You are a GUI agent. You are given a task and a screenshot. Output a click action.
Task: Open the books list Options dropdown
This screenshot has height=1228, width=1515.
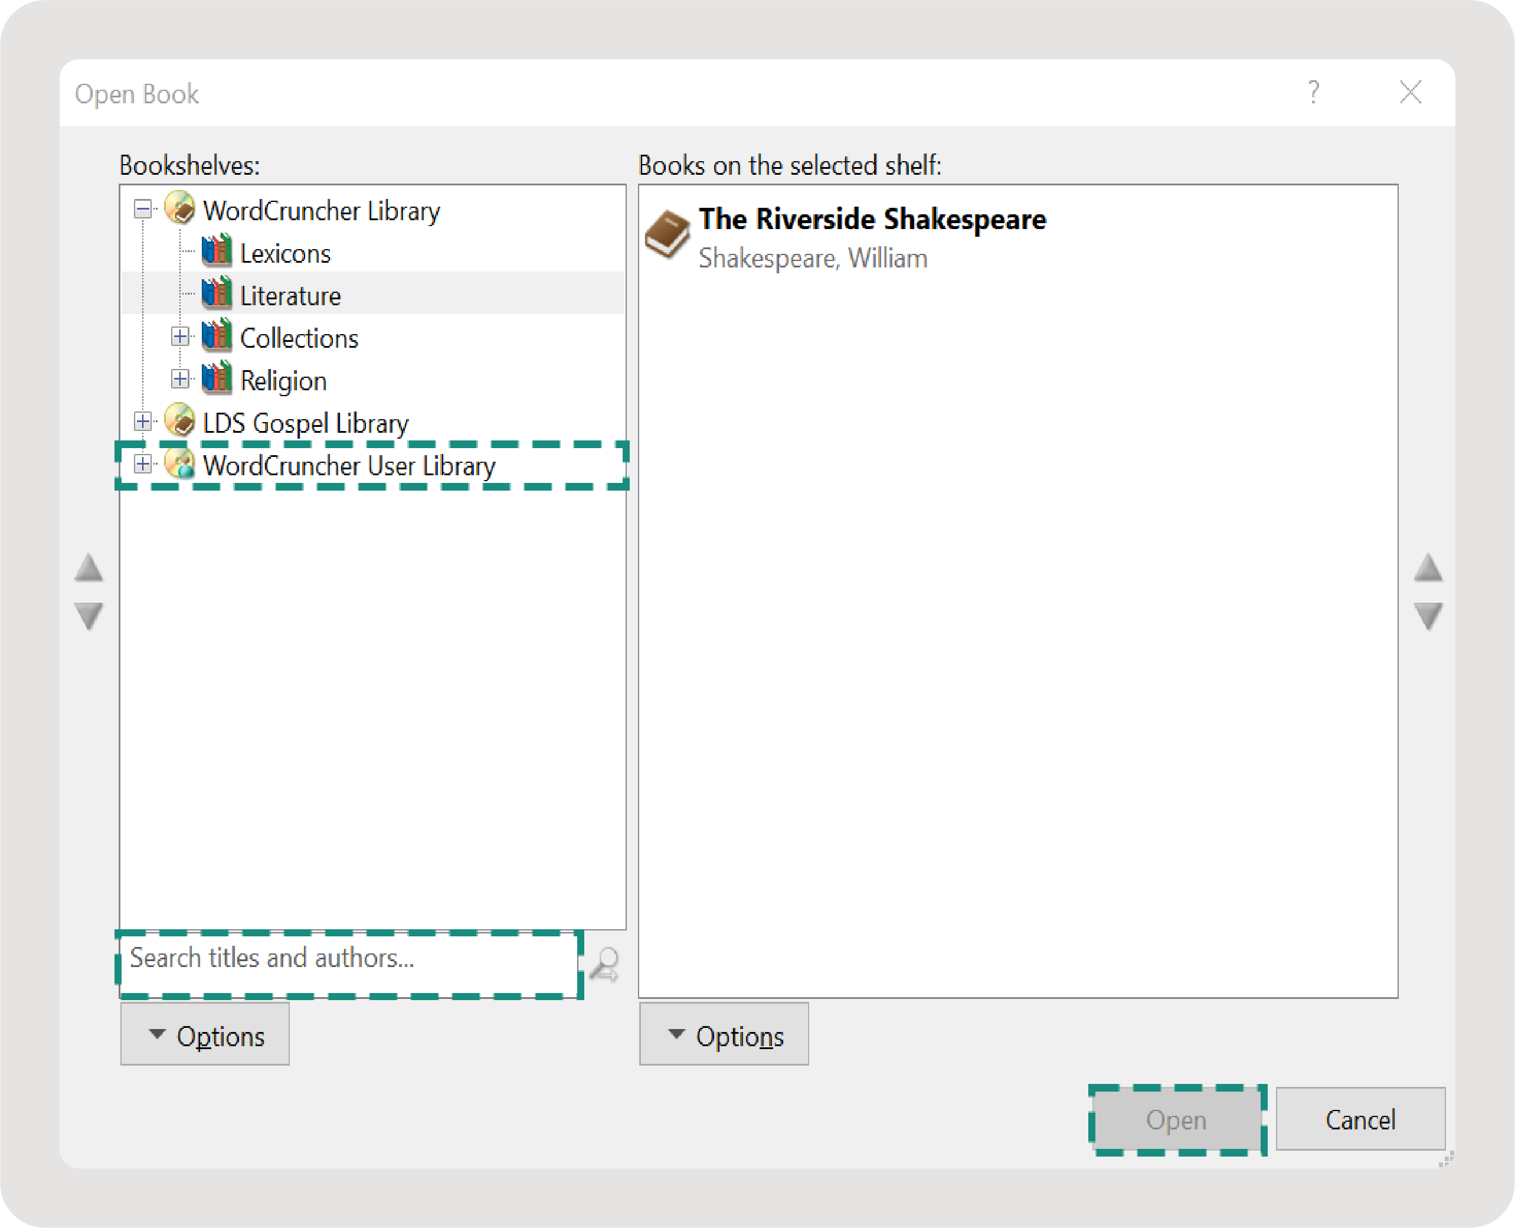pyautogui.click(x=724, y=1036)
